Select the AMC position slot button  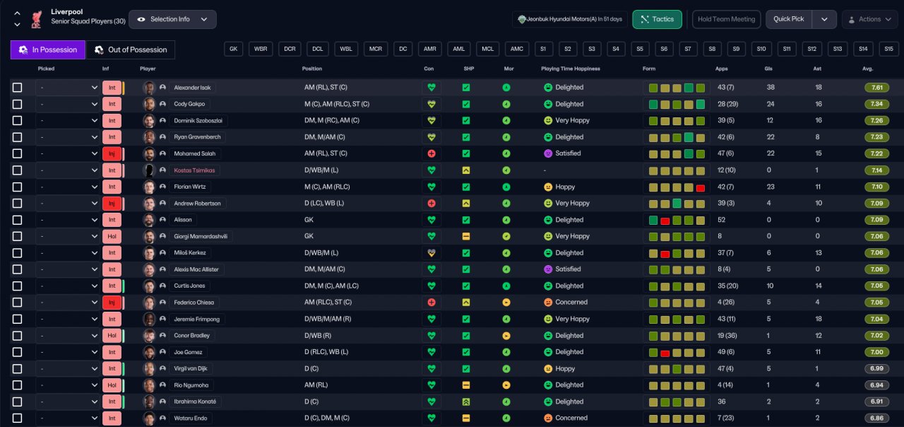517,49
